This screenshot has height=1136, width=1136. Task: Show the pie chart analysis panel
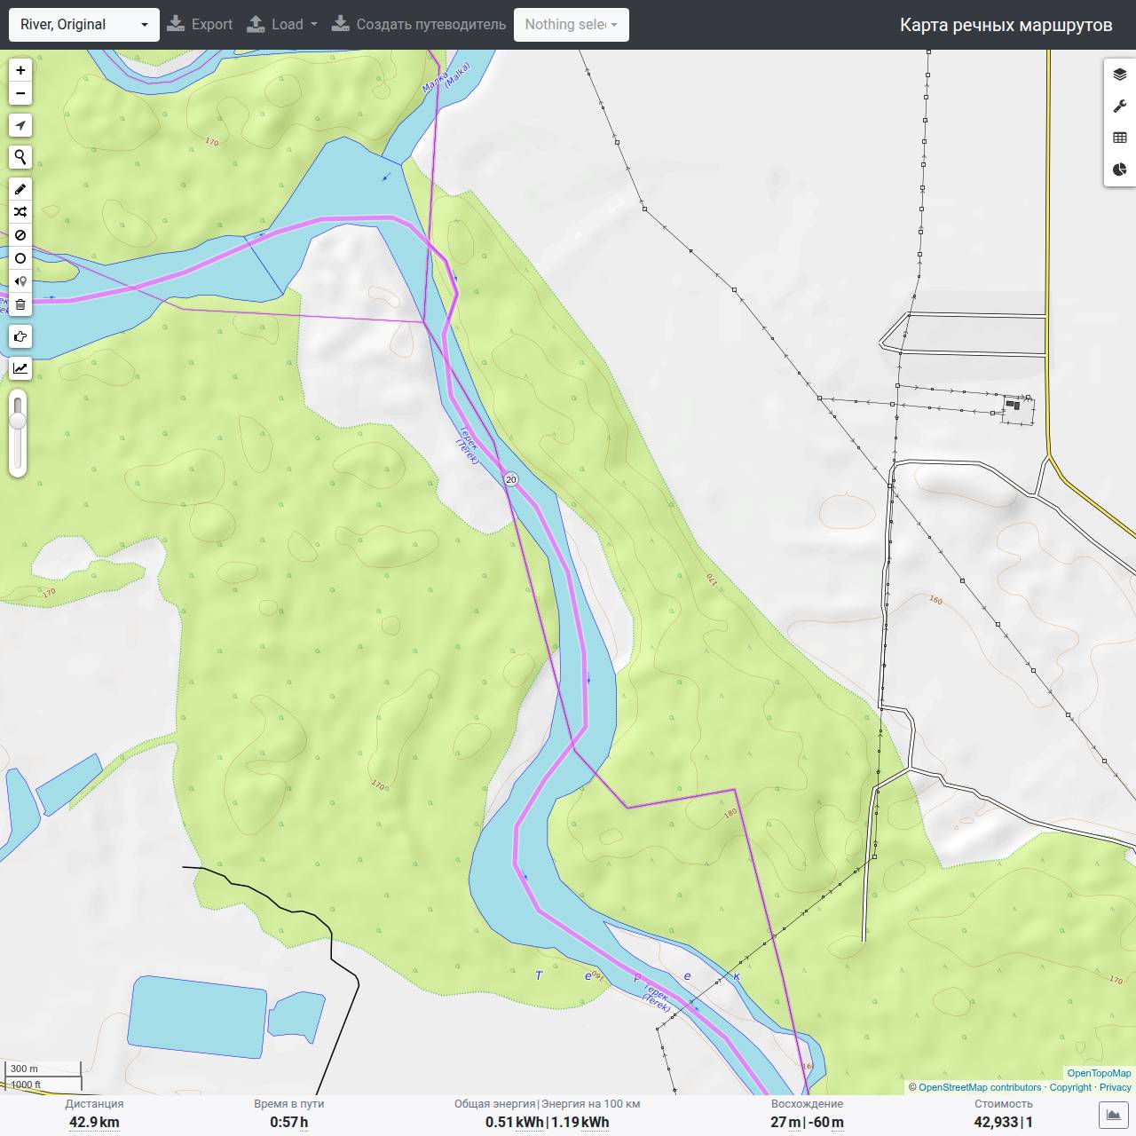pos(1120,170)
